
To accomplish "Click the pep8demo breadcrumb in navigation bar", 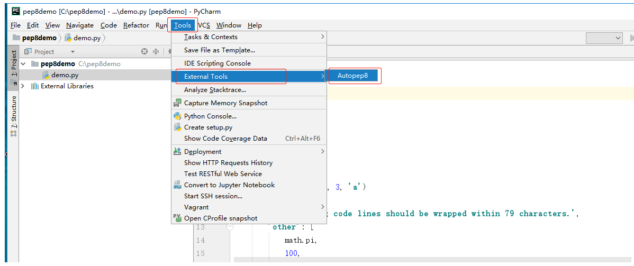I will [x=39, y=38].
